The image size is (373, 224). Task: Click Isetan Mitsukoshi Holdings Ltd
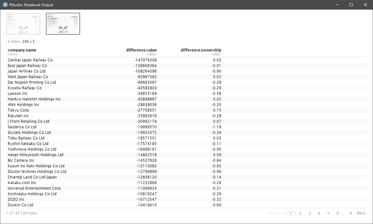pos(35,155)
